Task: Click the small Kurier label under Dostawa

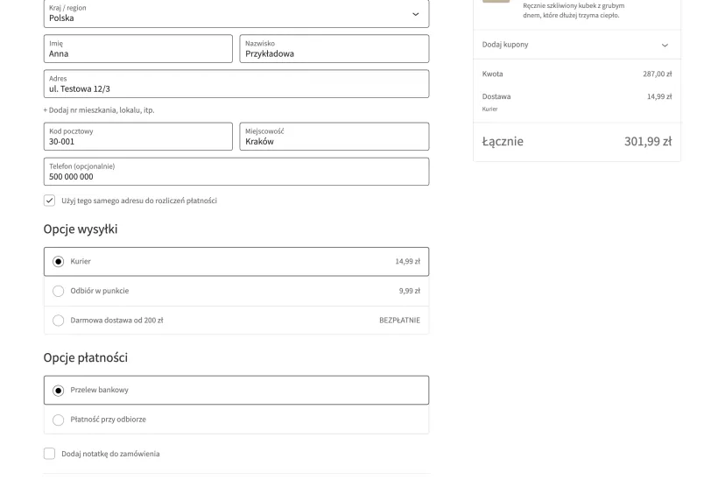Action: (489, 109)
